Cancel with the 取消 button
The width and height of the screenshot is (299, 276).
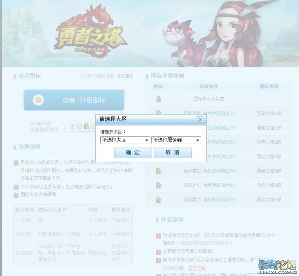[173, 153]
